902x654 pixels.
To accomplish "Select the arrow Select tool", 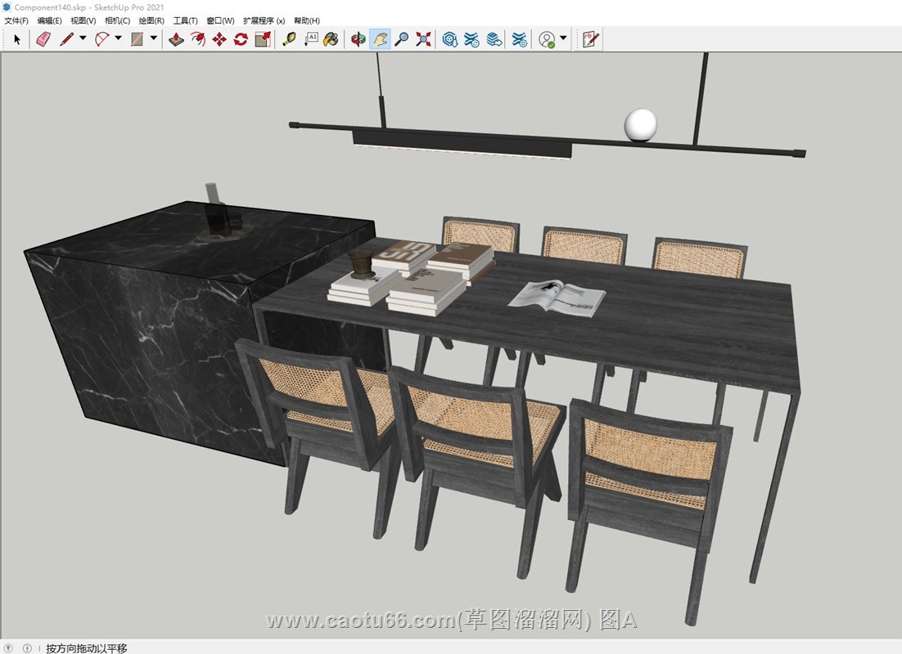I will coord(17,38).
